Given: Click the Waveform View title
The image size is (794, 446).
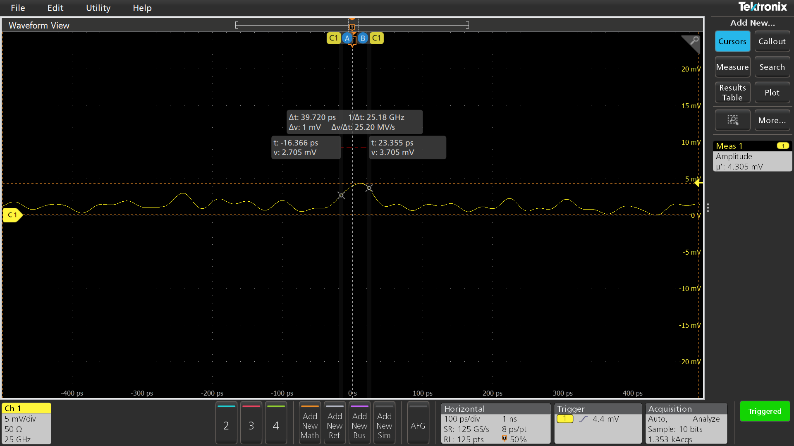Looking at the screenshot, I should [x=39, y=25].
